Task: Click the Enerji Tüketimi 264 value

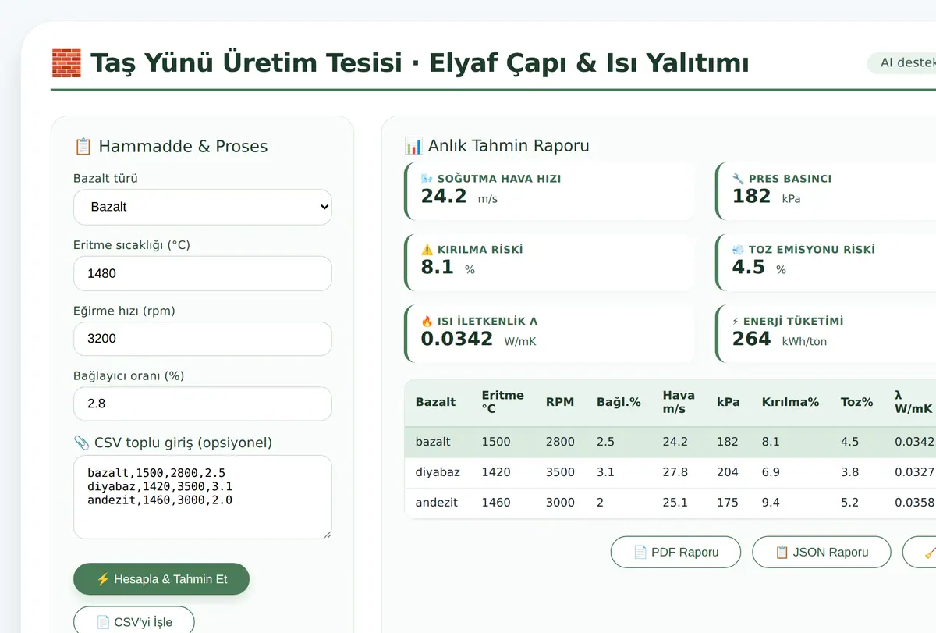Action: (x=751, y=339)
